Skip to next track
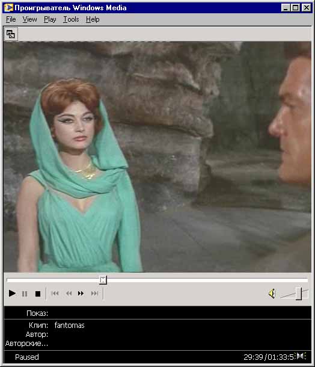The height and width of the screenshot is (367, 315). [95, 293]
